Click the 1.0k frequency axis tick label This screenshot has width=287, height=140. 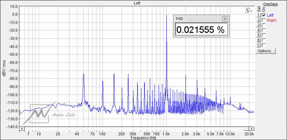pos(166,134)
